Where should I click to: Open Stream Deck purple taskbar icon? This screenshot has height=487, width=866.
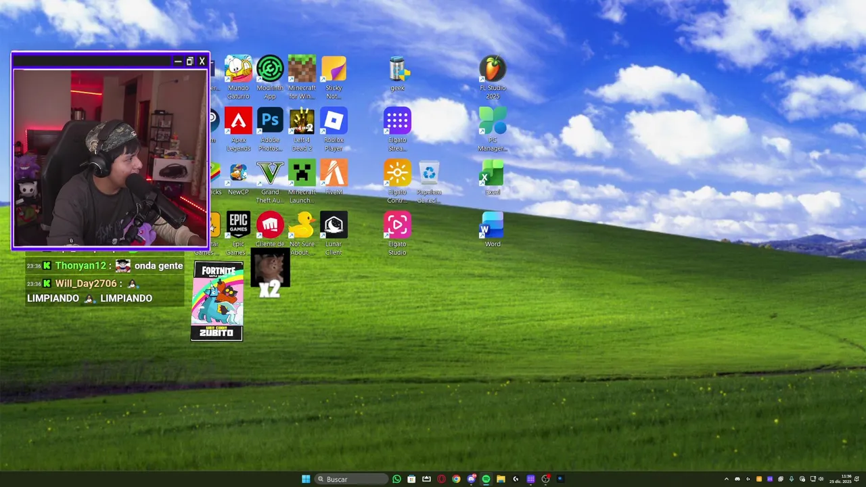click(530, 479)
